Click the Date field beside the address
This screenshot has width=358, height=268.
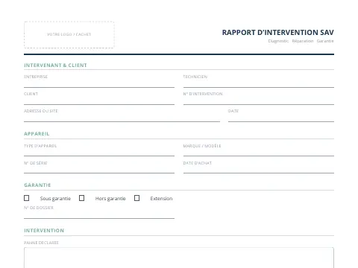(x=281, y=118)
